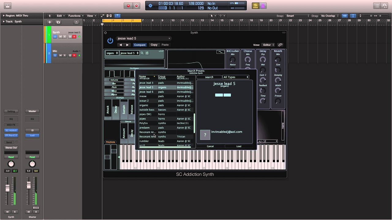Click the magnifier search icon in the synth
The image size is (392, 220).
pyautogui.click(x=142, y=53)
